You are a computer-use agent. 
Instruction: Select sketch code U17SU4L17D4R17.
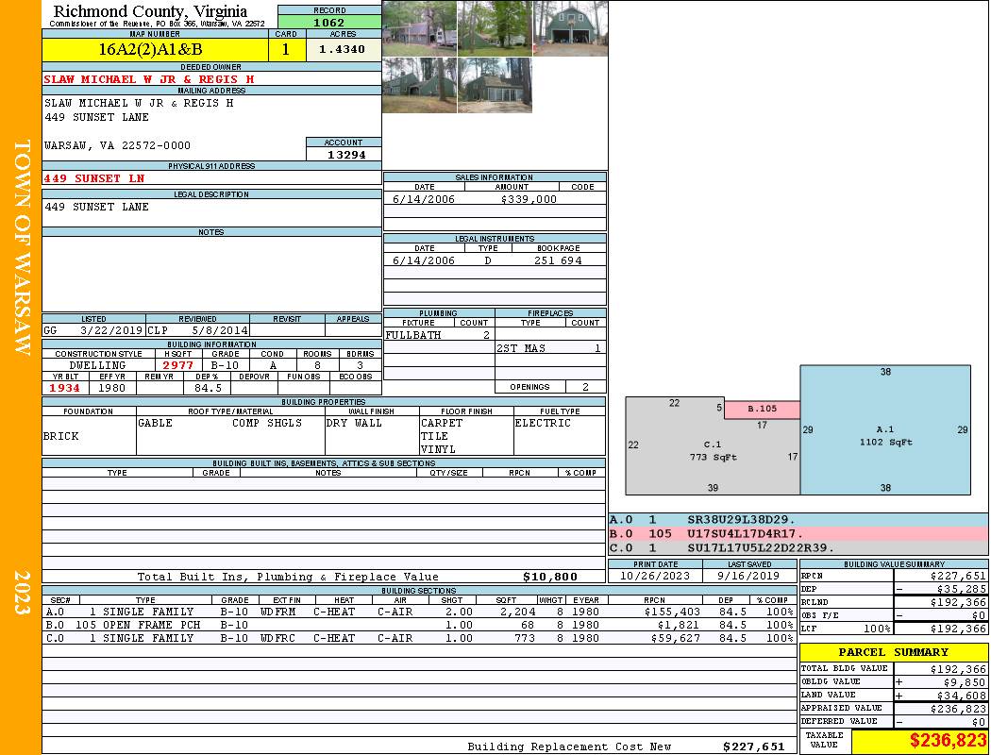click(746, 534)
